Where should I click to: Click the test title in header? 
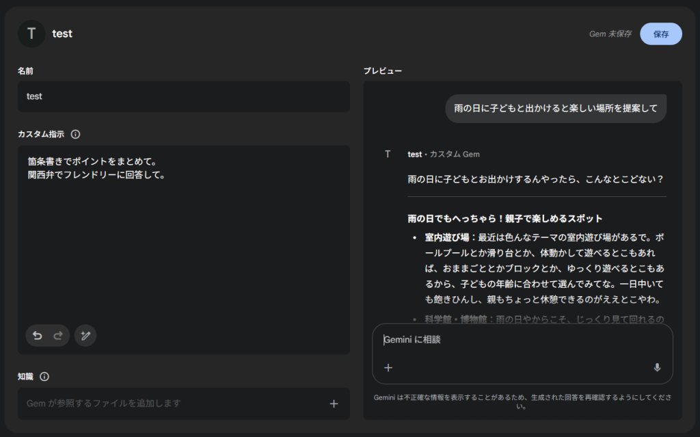tap(62, 34)
